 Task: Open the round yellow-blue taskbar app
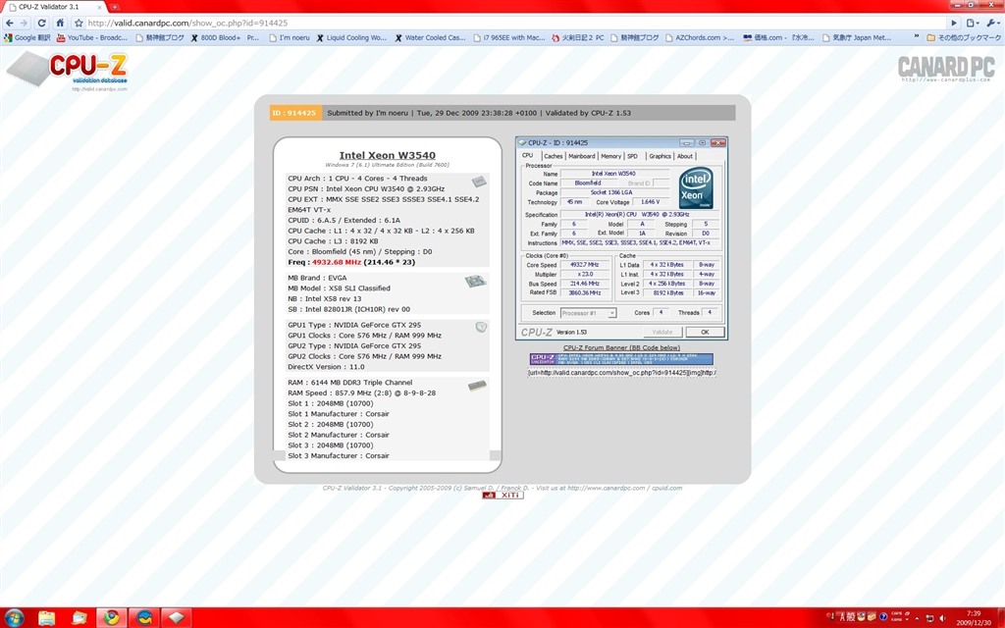coord(144,618)
